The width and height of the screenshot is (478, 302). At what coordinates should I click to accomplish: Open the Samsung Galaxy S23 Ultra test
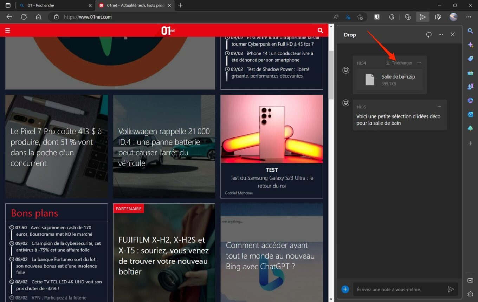pos(272,147)
